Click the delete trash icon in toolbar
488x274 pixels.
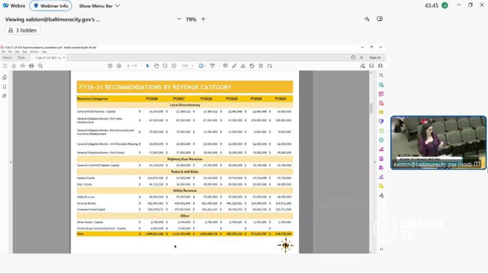(x=261, y=66)
